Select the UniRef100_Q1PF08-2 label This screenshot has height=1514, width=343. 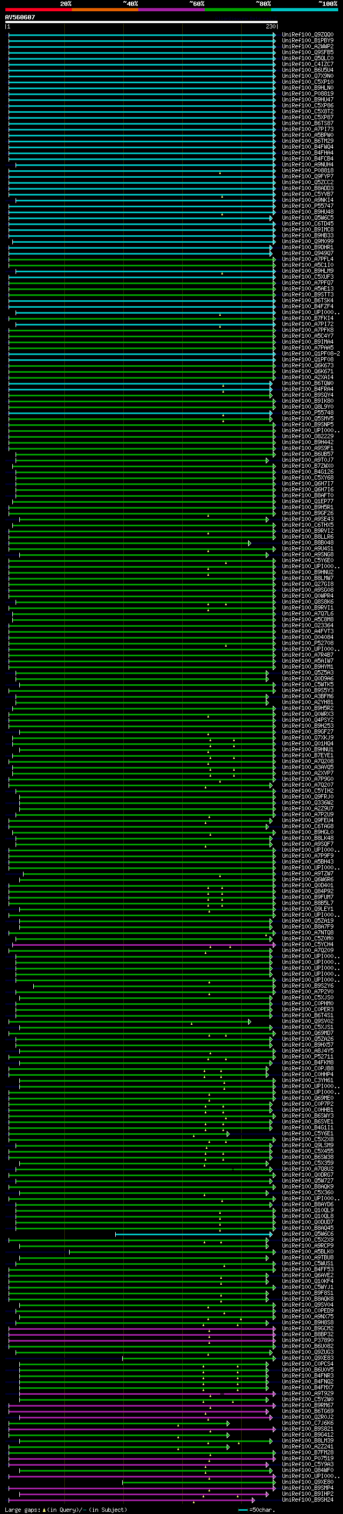pos(311,353)
